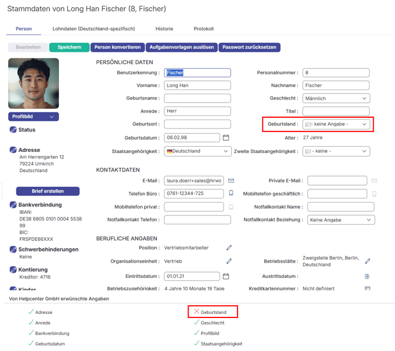Click the Speichern button
Viewport: 395px width, 351px height.
[x=69, y=47]
